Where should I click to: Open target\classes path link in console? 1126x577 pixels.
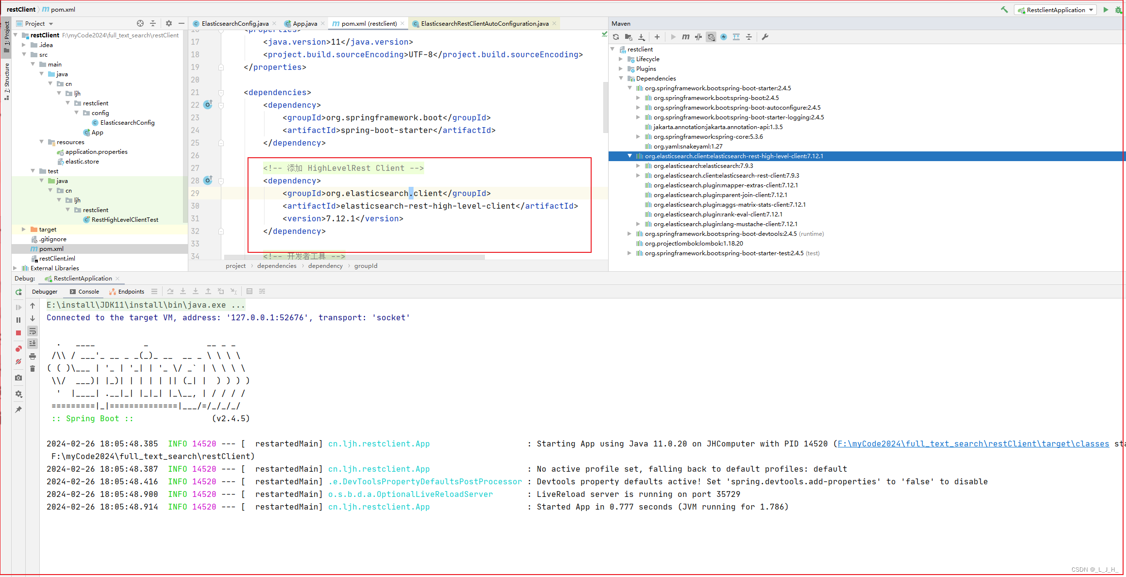click(x=973, y=444)
